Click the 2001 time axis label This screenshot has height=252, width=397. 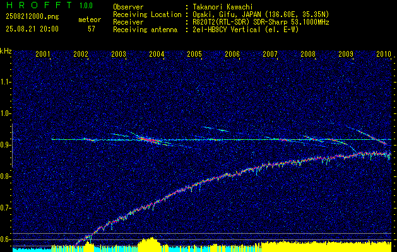pyautogui.click(x=43, y=54)
